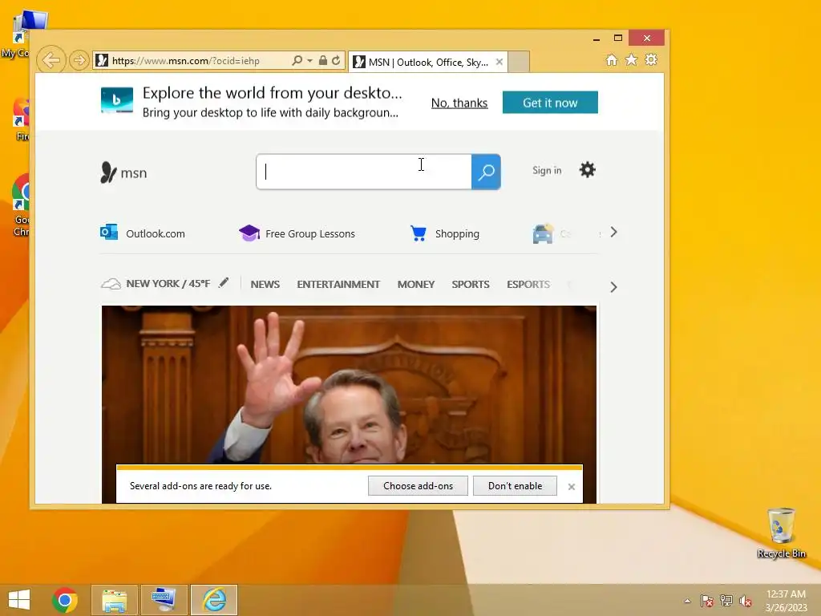This screenshot has height=616, width=821.
Task: Open the MONEY category
Action: pyautogui.click(x=416, y=285)
